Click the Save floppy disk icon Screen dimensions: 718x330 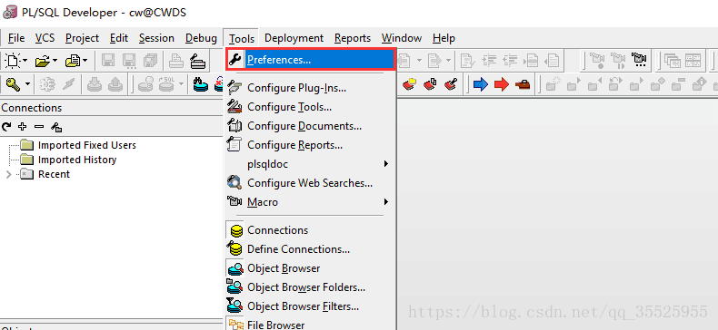(x=108, y=61)
